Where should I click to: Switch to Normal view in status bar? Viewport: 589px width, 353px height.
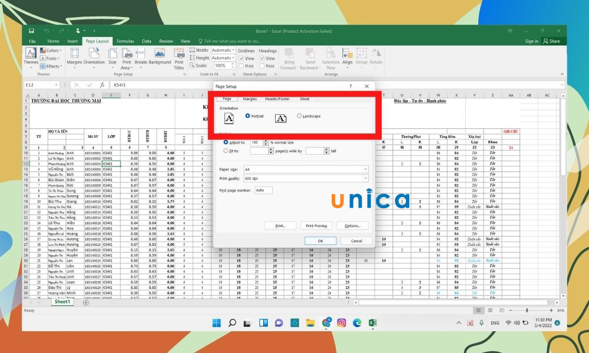pos(478,310)
